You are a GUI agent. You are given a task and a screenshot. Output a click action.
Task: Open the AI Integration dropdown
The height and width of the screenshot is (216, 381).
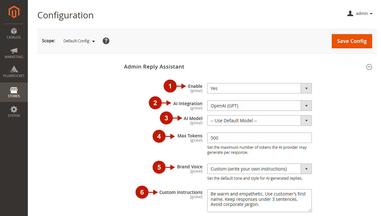point(259,106)
